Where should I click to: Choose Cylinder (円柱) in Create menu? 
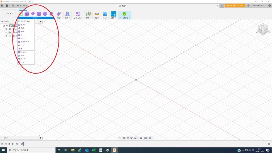[x=26, y=32]
